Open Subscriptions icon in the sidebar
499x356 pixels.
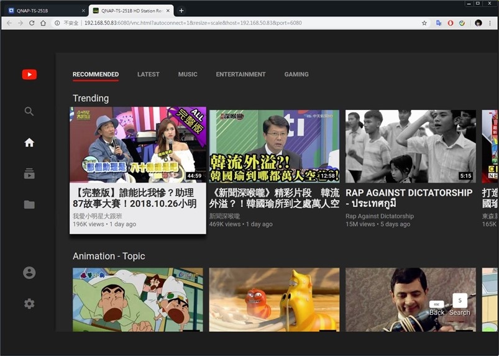29,173
